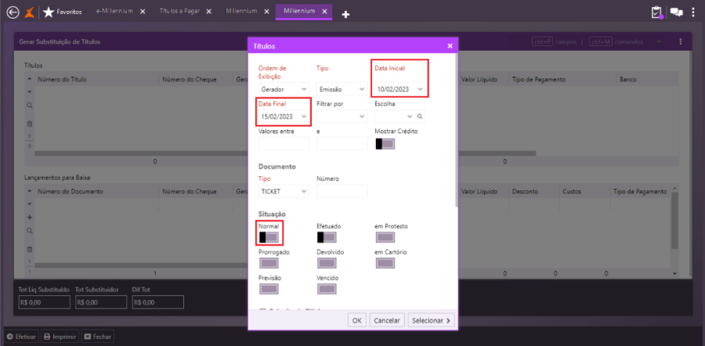Click the back arrow icon

pyautogui.click(x=13, y=13)
